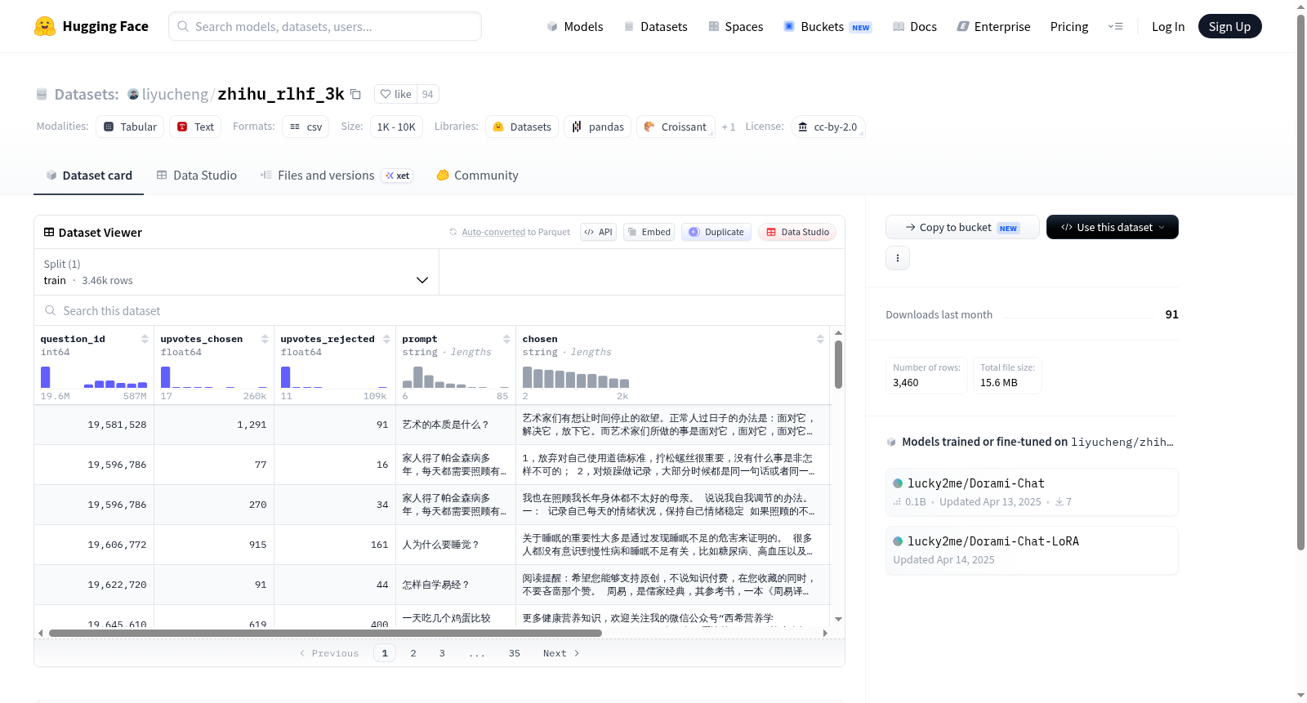Select the Tabular modality tag
Screen dimensions: 1307x703
pos(130,127)
